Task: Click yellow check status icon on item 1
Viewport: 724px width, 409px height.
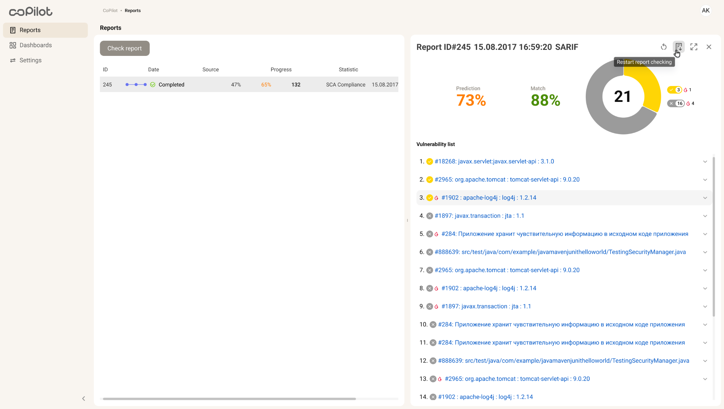Action: coord(430,162)
